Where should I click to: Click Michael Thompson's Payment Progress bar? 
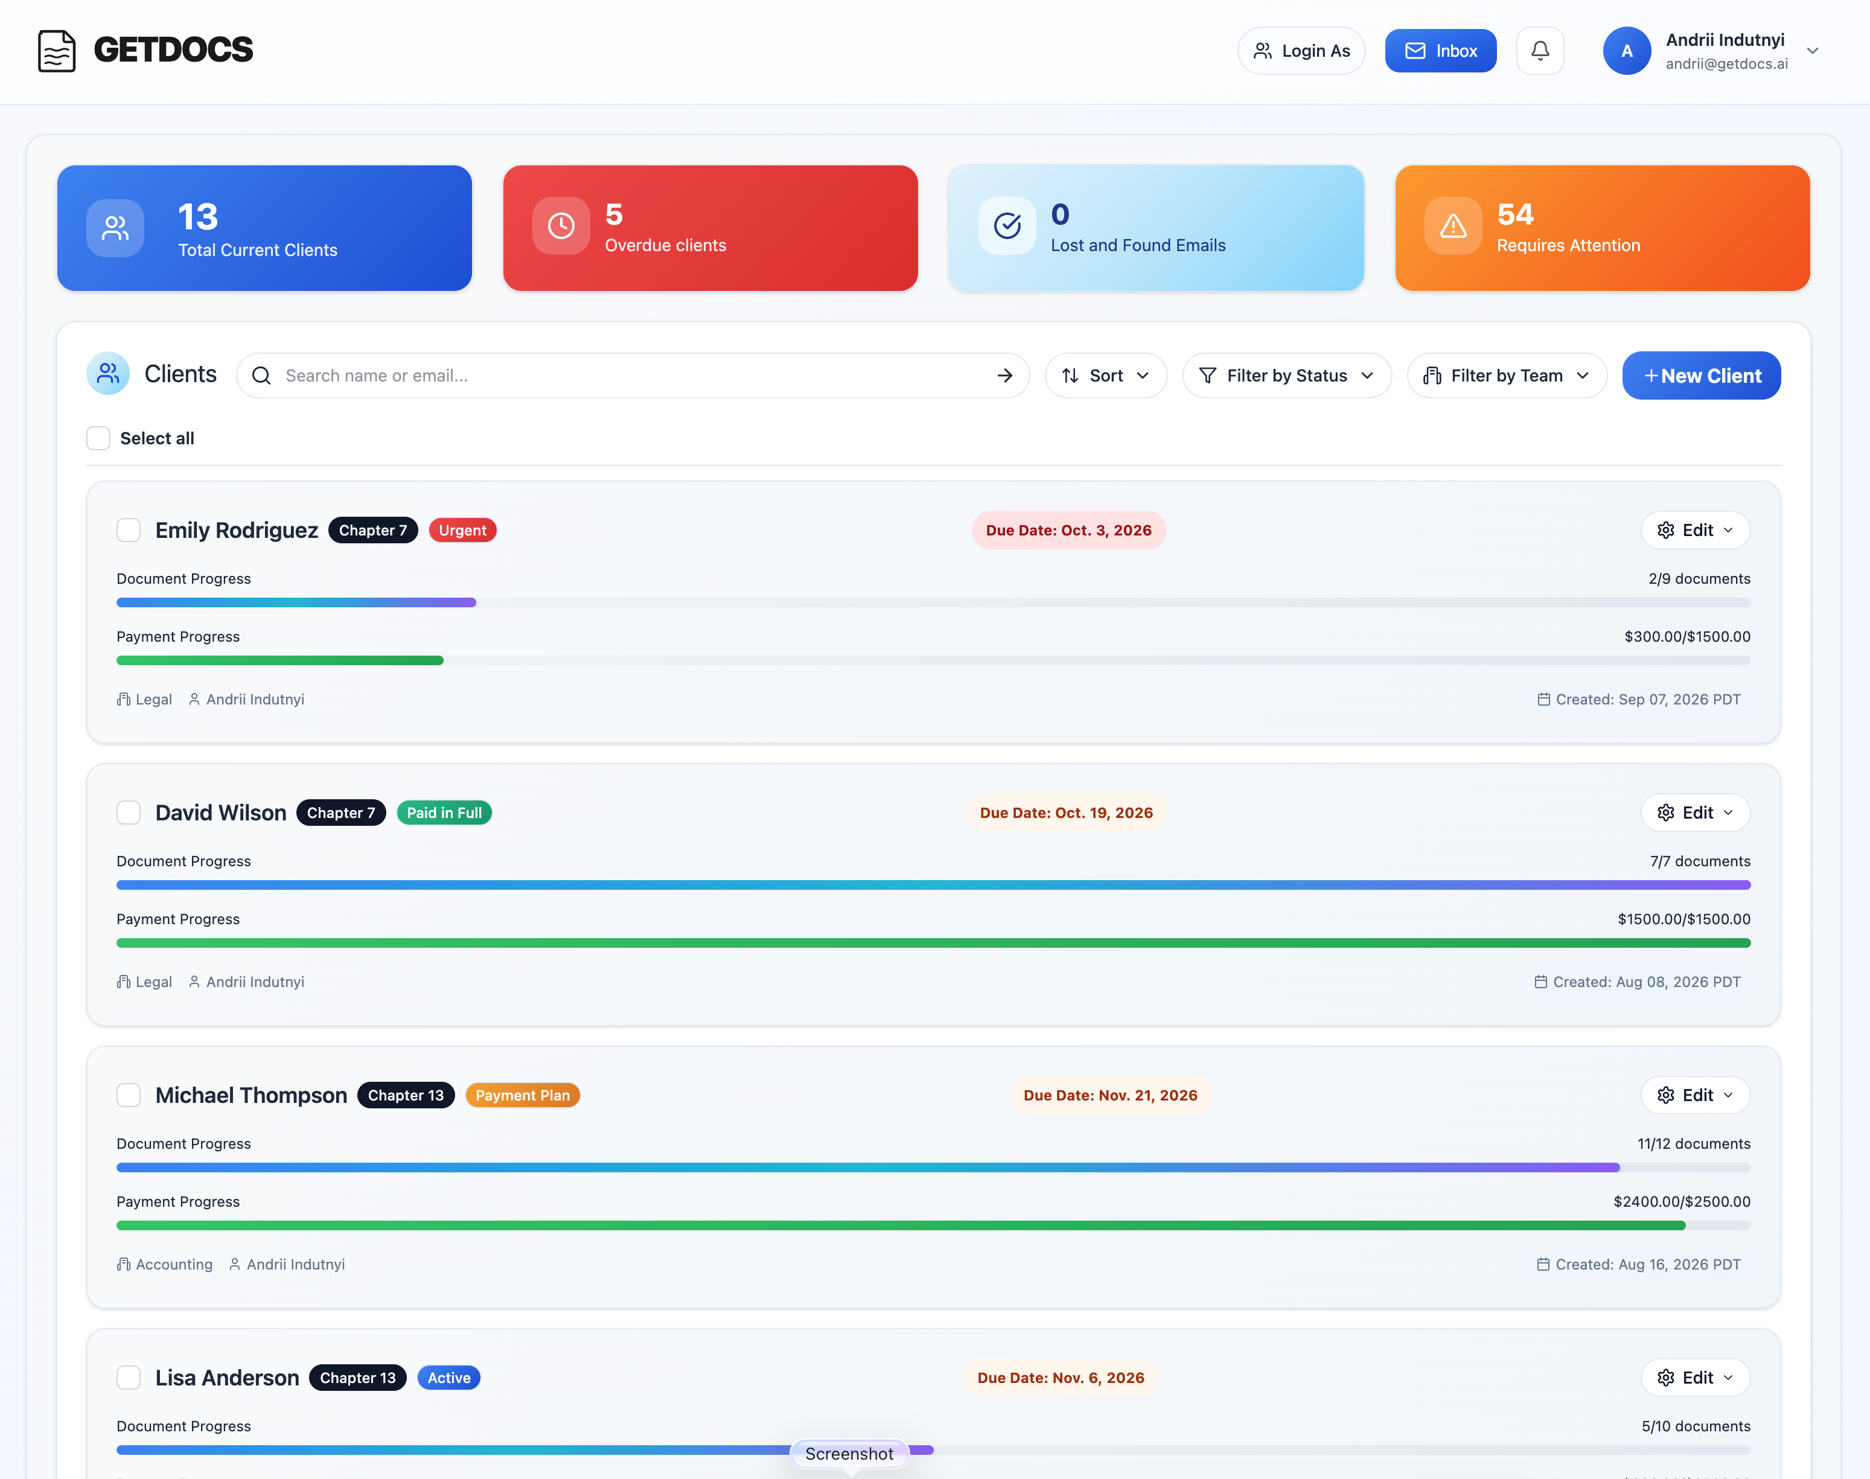point(933,1225)
